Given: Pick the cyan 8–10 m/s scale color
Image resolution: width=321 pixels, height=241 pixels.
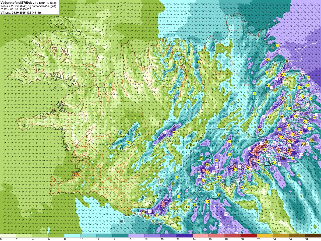Looking at the screenshot, I should (72, 236).
